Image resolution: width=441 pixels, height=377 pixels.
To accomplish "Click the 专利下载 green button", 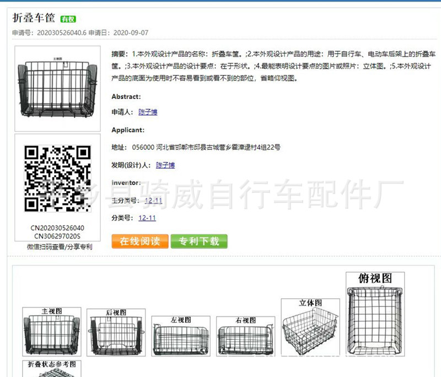I will pyautogui.click(x=199, y=241).
